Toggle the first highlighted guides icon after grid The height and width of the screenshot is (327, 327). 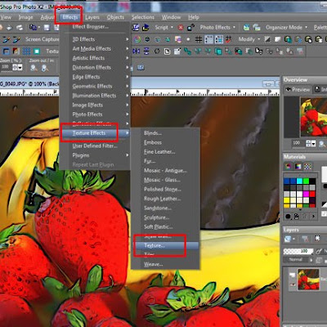click(208, 39)
